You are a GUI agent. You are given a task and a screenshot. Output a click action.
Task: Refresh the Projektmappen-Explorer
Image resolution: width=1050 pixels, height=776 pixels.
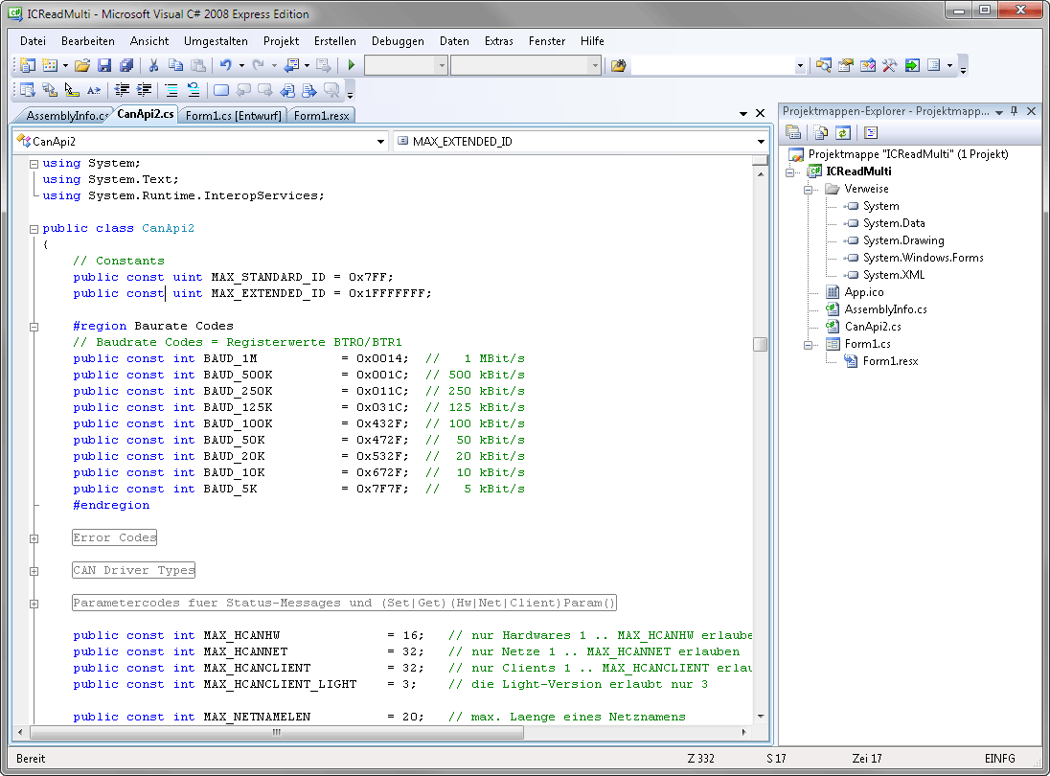(x=843, y=132)
